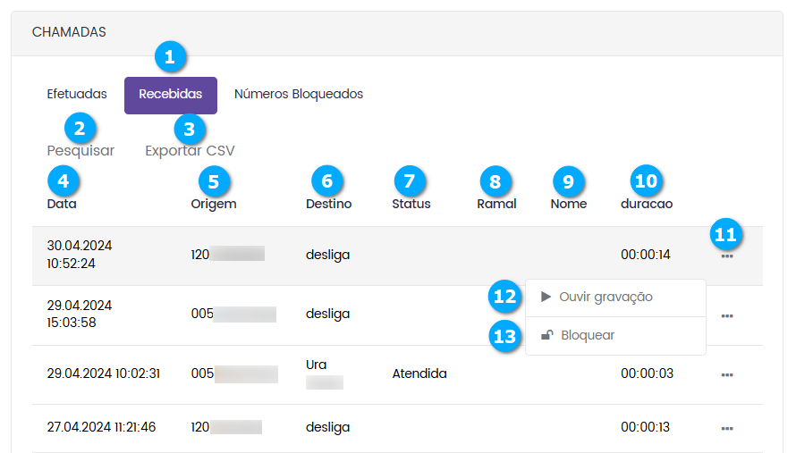Sort by the Data column header

click(62, 204)
